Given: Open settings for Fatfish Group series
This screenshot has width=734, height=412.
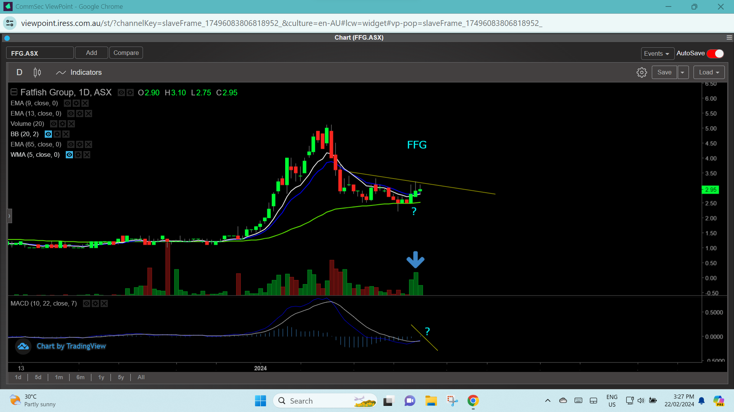Looking at the screenshot, I should (130, 93).
